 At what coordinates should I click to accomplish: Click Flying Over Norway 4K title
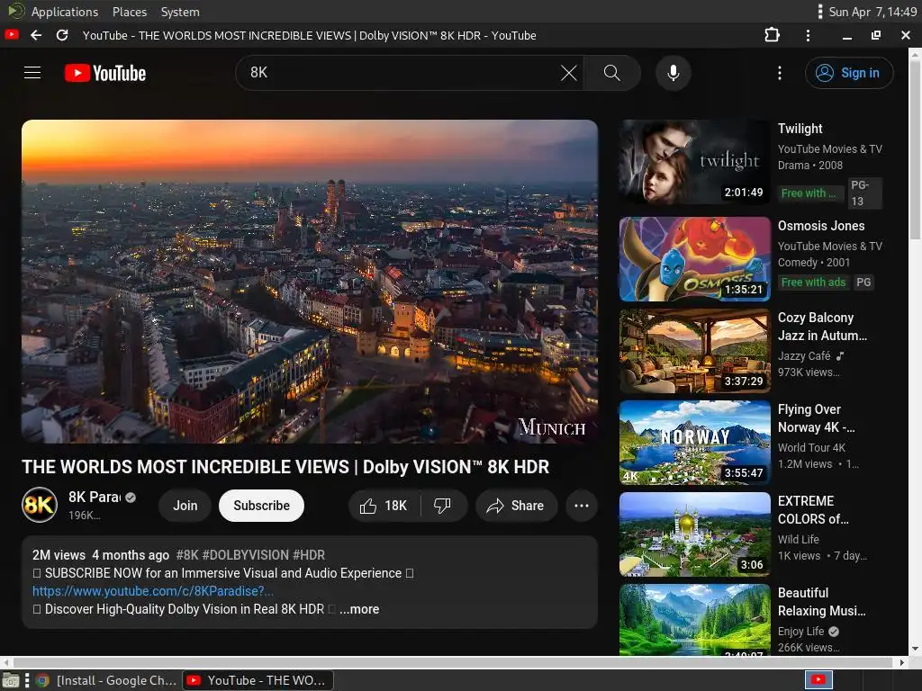(816, 418)
